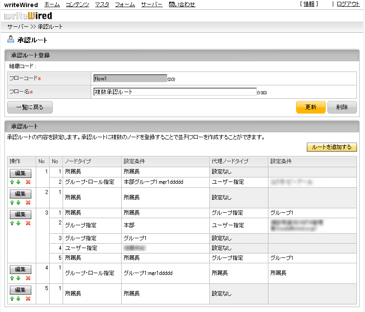Move route 5 up with green arrow
This screenshot has width=365, height=312.
[x=13, y=299]
